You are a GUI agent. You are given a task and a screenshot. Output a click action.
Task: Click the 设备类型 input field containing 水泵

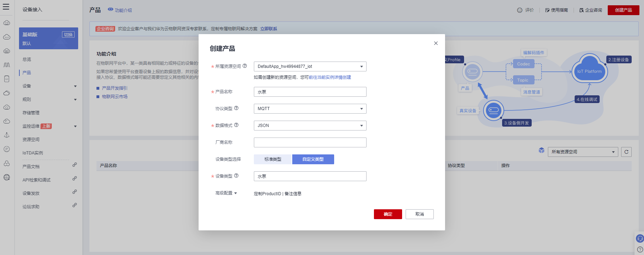[310, 176]
